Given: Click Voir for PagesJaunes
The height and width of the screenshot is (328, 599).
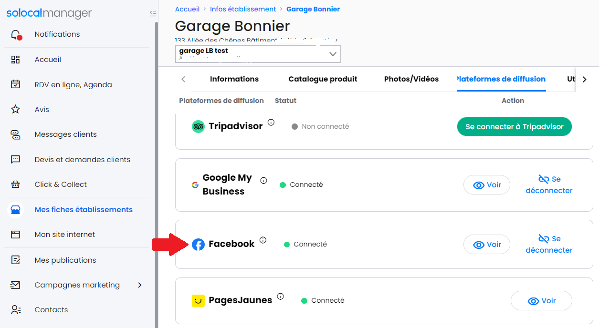Looking at the screenshot, I should tap(541, 301).
